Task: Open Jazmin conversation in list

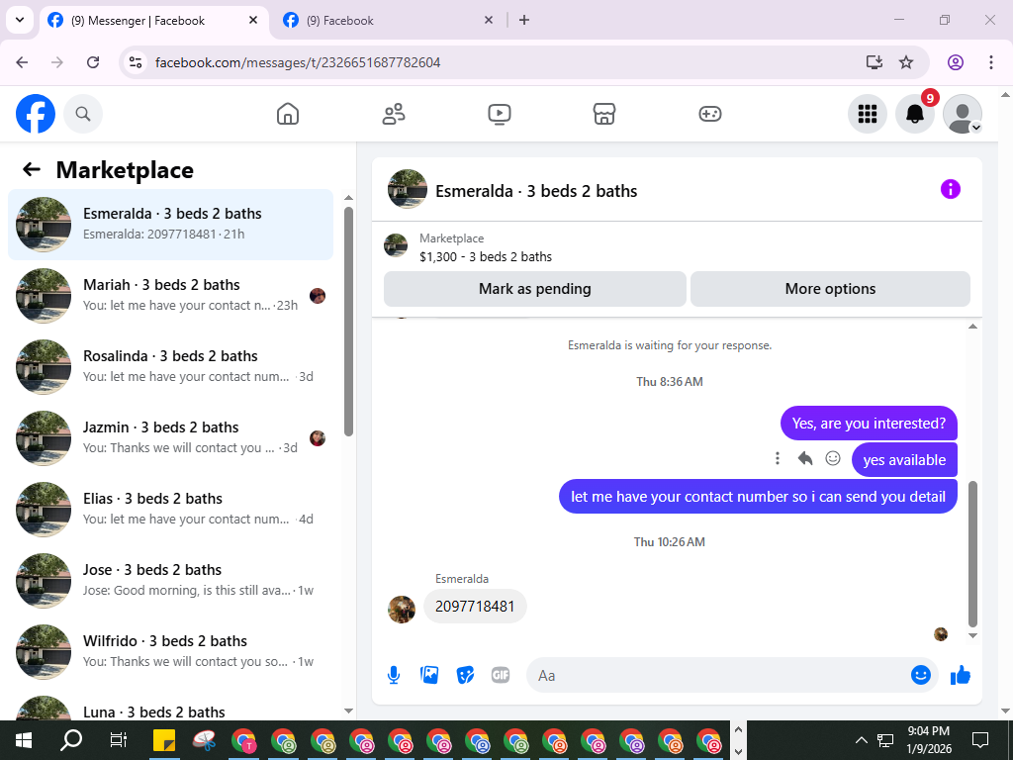Action: click(170, 437)
